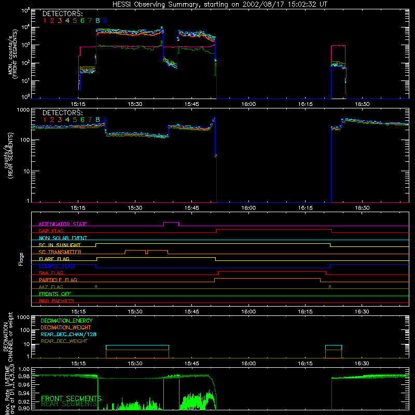
Task: Click the ECLIPSE_FLAG label
Action: coord(57,266)
